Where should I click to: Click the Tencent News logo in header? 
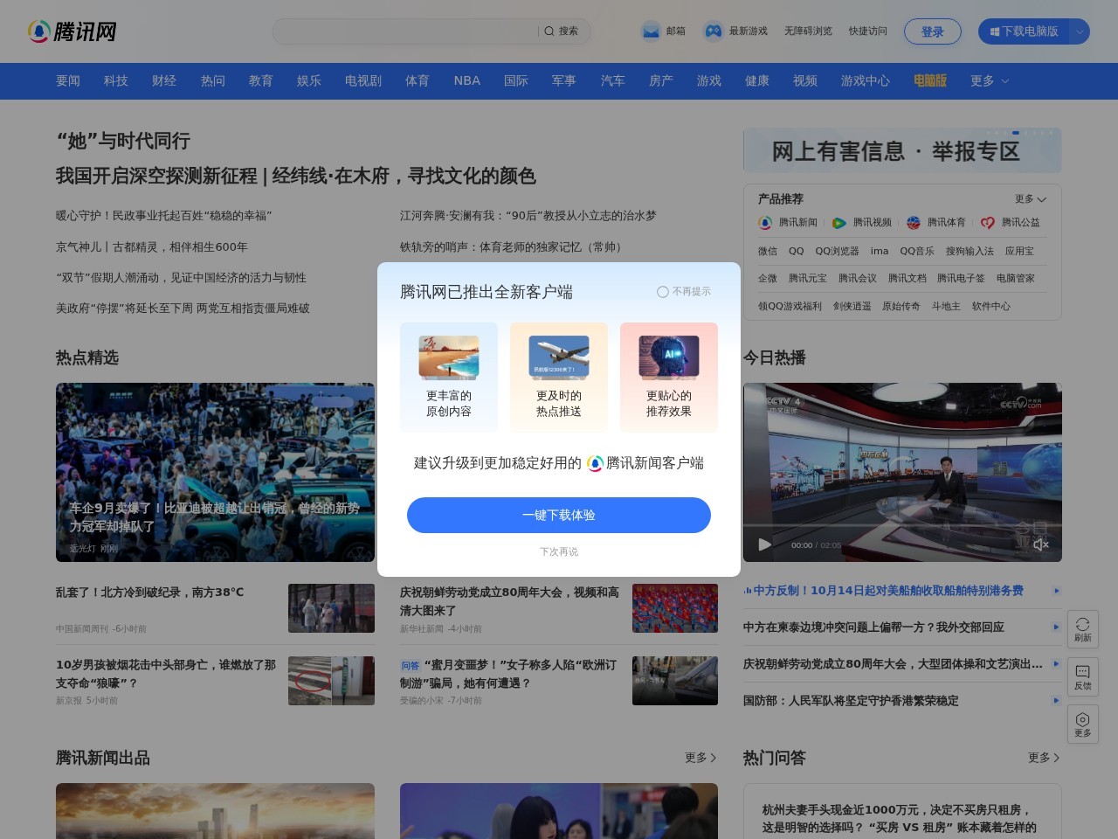click(x=72, y=31)
